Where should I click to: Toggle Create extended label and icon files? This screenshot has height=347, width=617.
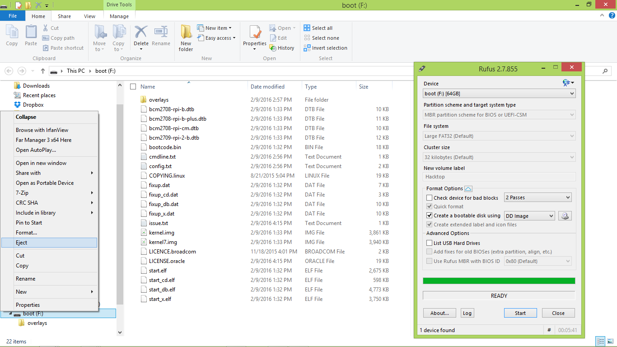(429, 225)
